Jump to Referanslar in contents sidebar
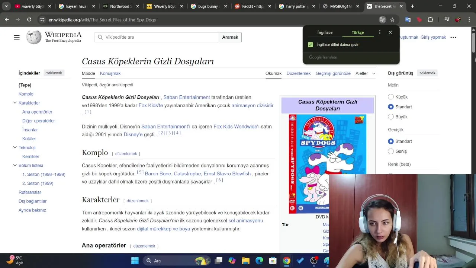 pyautogui.click(x=30, y=192)
